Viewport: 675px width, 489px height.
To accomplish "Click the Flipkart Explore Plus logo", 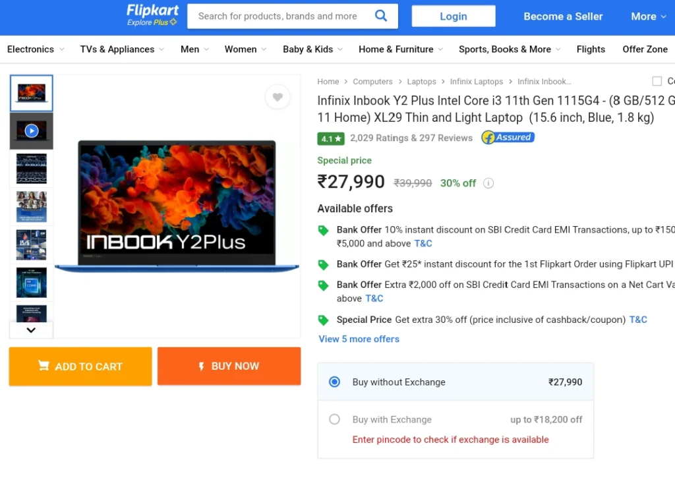I will point(152,15).
